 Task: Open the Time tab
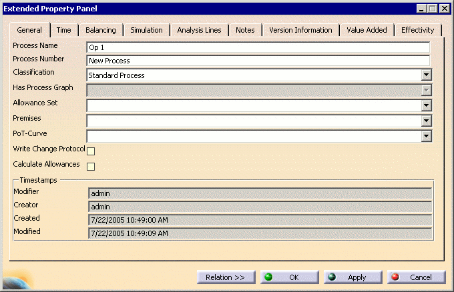63,30
